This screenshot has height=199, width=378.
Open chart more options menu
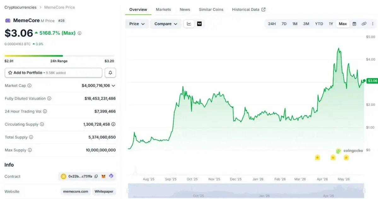(x=373, y=24)
